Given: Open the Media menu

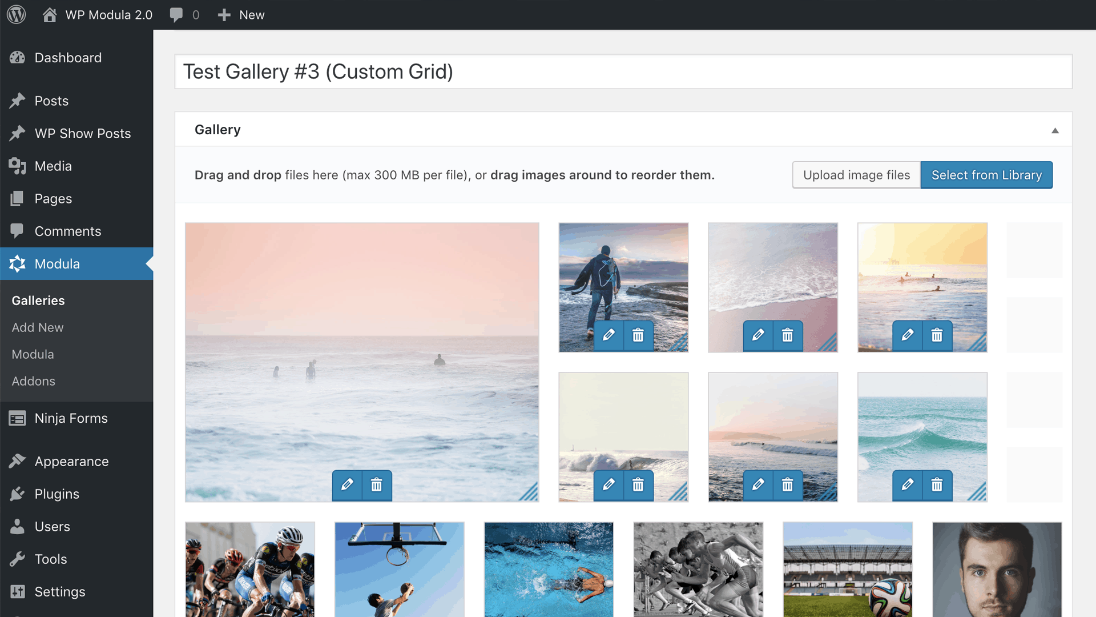Looking at the screenshot, I should 76,166.
